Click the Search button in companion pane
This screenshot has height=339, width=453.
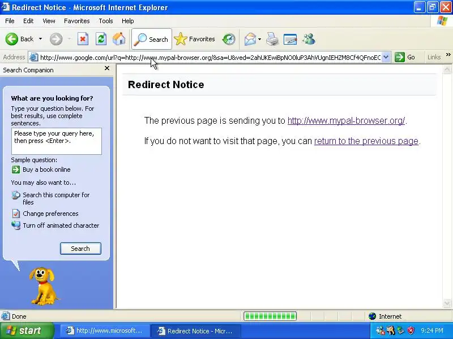pos(80,249)
